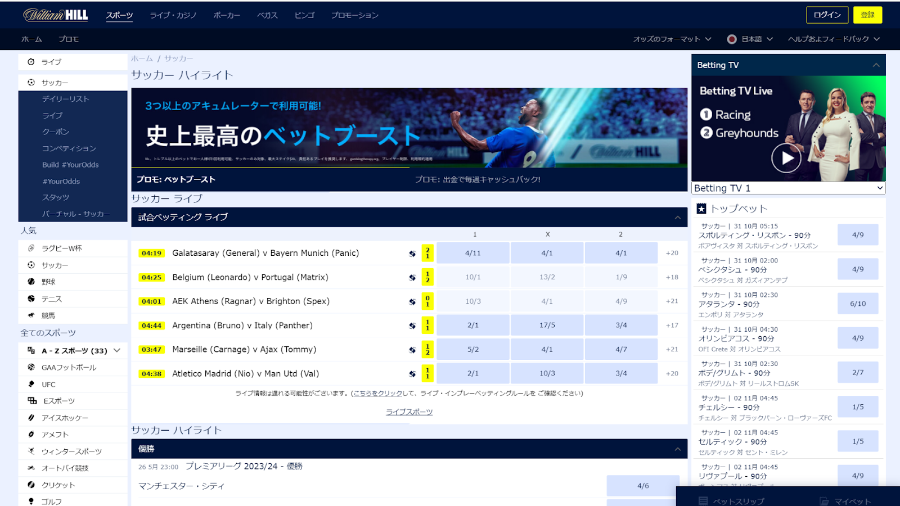900x506 pixels.
Task: Open the Betting TV 1 channel combo box
Action: pos(789,188)
